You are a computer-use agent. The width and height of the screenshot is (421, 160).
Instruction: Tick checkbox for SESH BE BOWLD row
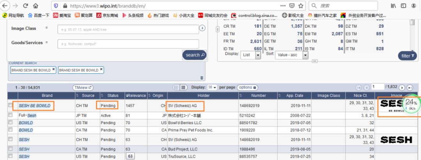(11, 105)
